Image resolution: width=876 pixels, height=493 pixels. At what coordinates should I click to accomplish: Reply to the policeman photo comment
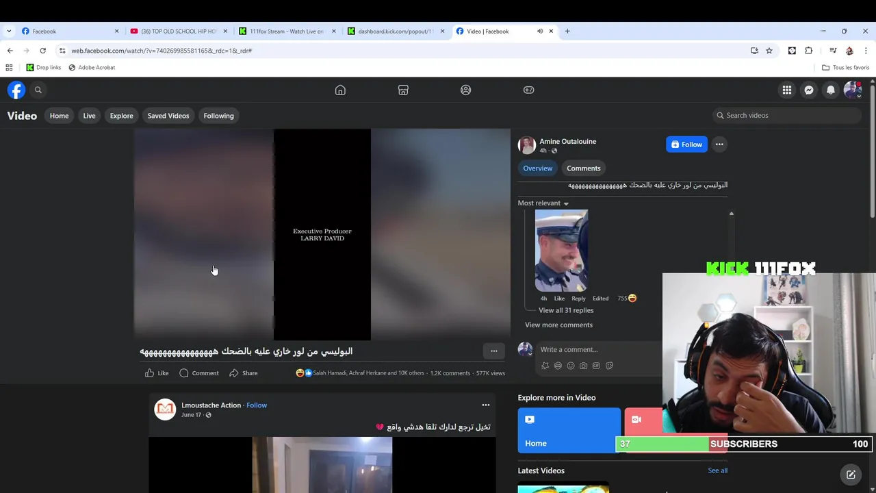578,299
